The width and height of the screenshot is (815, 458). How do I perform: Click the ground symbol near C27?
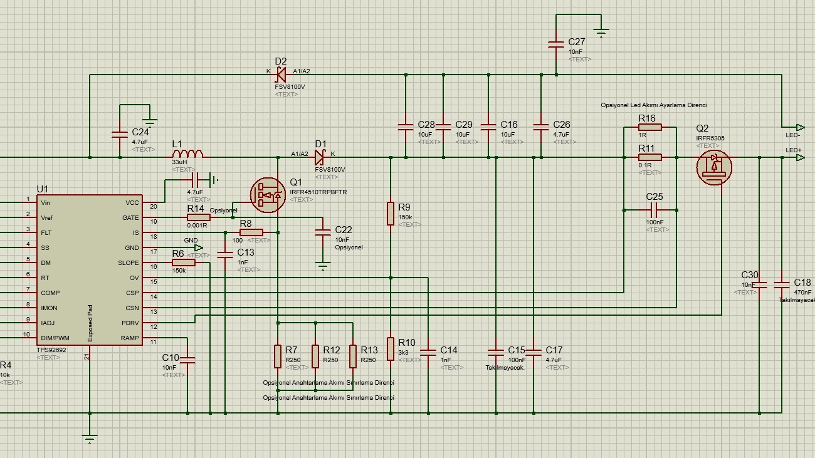601,34
